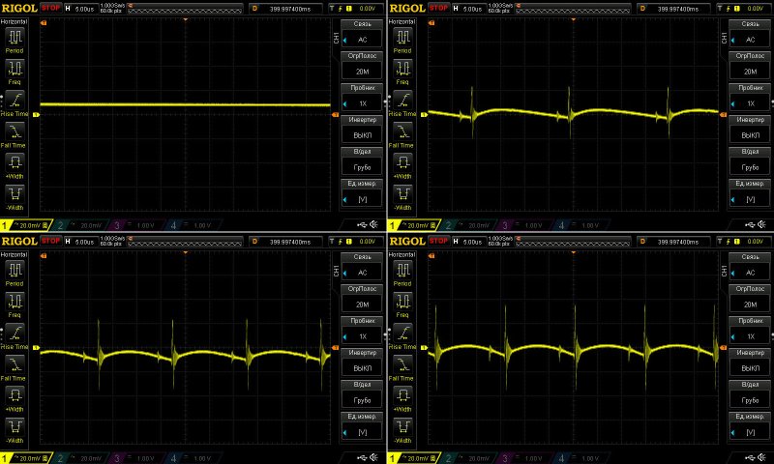Select channel 1 tab in top-left scope

click(23, 224)
